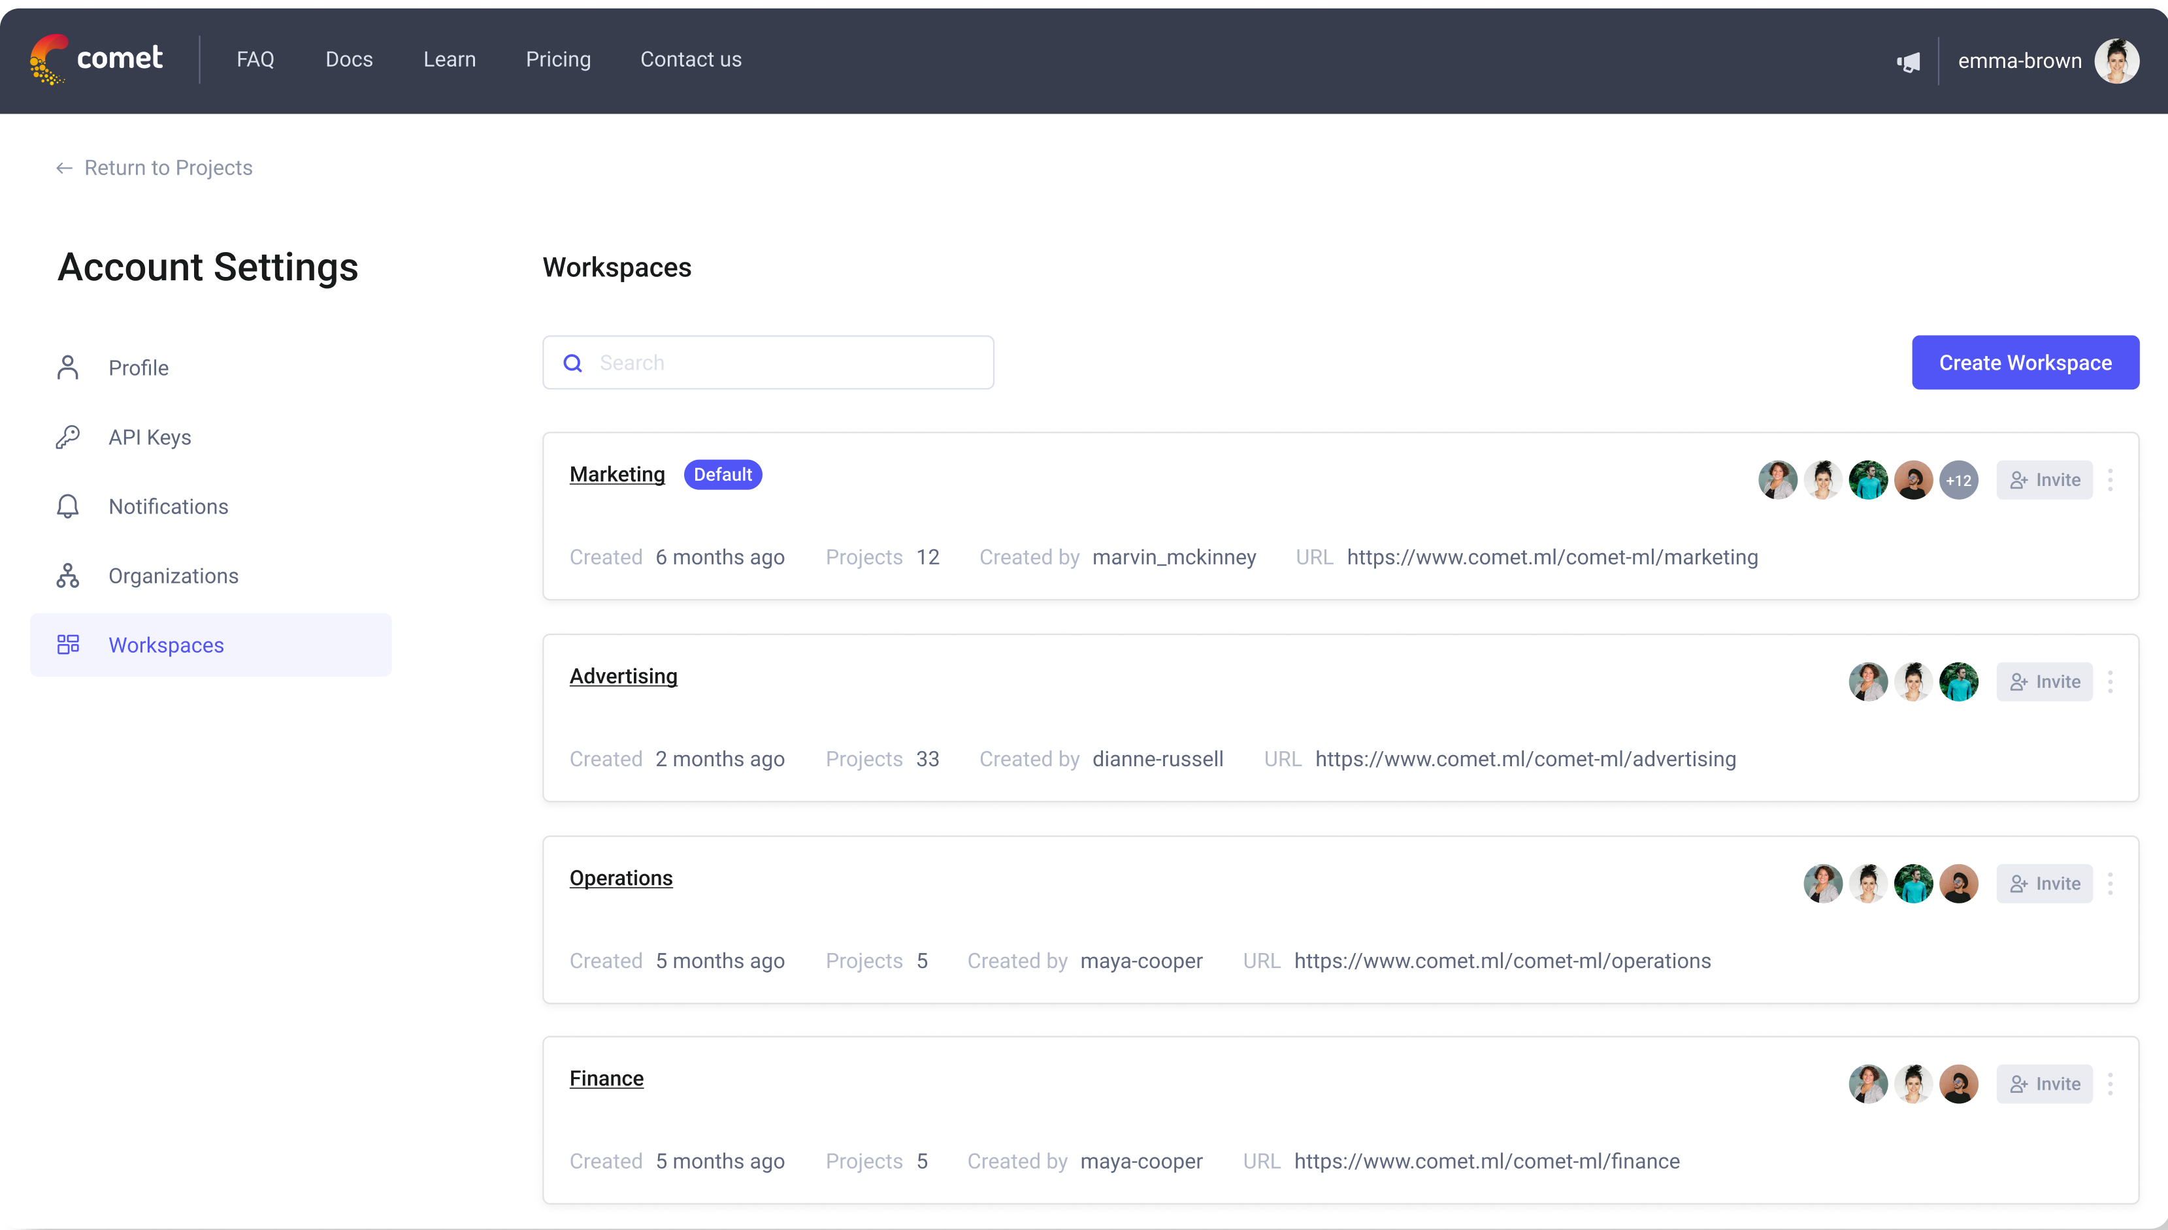Go to the Learn page

point(450,59)
